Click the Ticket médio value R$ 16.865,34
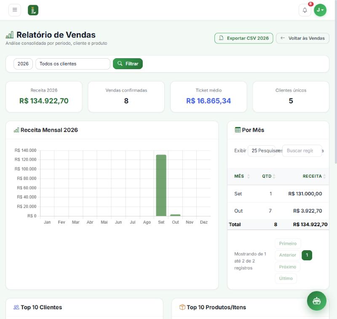Image resolution: width=337 pixels, height=319 pixels. 209,101
